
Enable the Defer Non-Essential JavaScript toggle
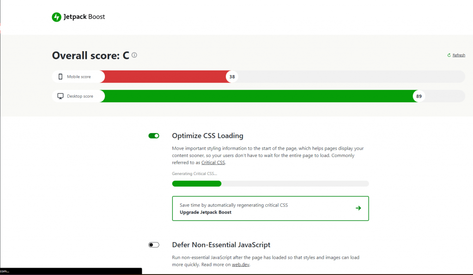coord(154,245)
